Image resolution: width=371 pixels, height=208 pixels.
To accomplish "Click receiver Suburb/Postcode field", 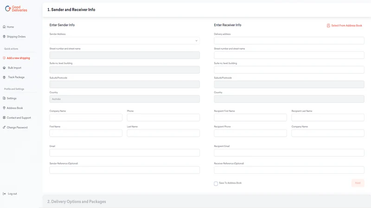I will coord(289,85).
